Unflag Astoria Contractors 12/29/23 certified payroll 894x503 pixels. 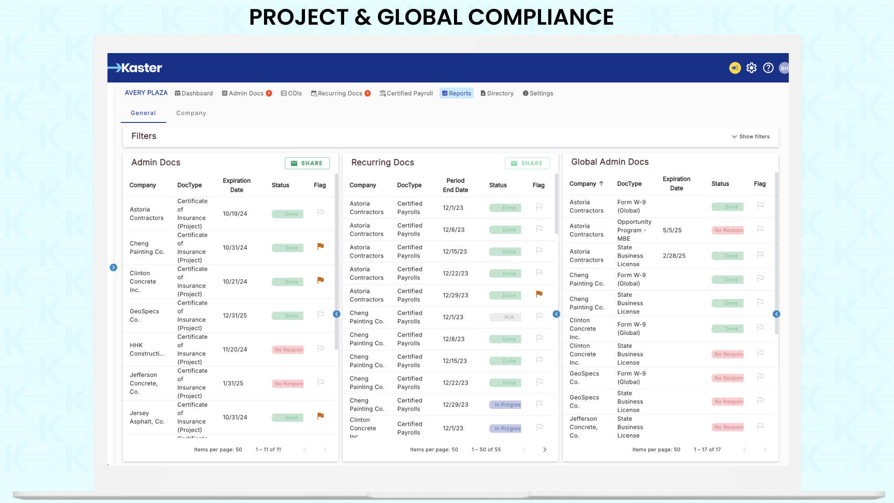point(539,294)
